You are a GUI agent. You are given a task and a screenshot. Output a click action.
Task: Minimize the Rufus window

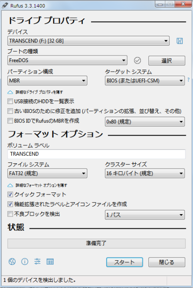click(x=161, y=4)
